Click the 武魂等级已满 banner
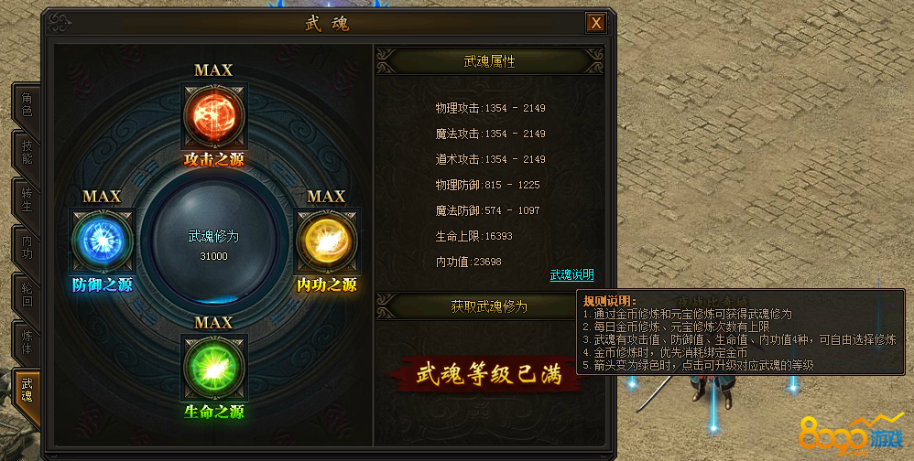The image size is (914, 461). [488, 374]
